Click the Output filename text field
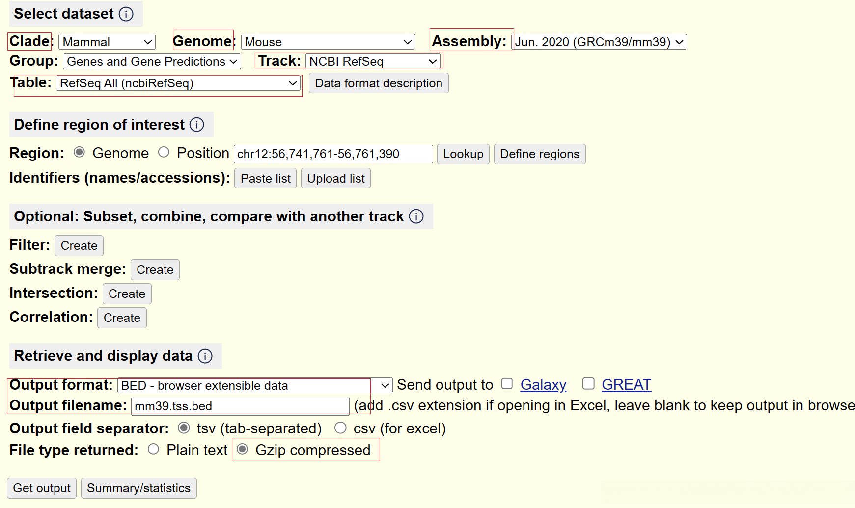The height and width of the screenshot is (508, 855). 240,406
